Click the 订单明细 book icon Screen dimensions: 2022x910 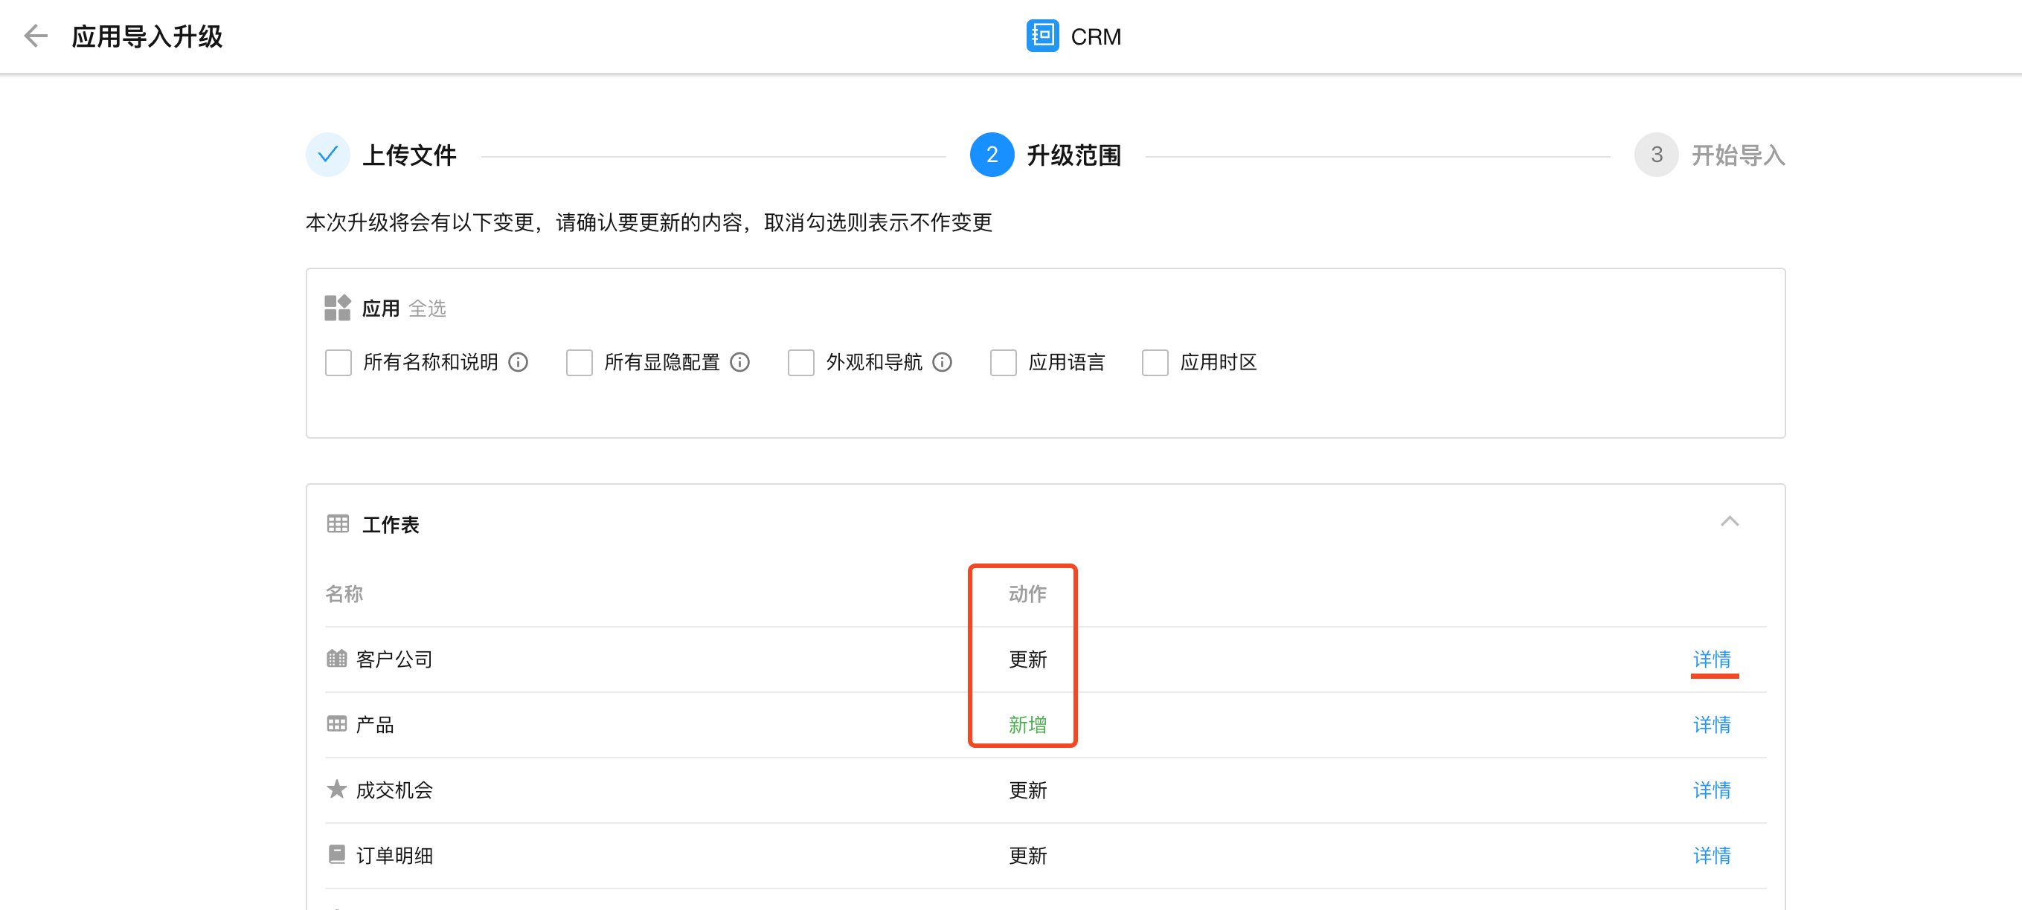(x=336, y=853)
